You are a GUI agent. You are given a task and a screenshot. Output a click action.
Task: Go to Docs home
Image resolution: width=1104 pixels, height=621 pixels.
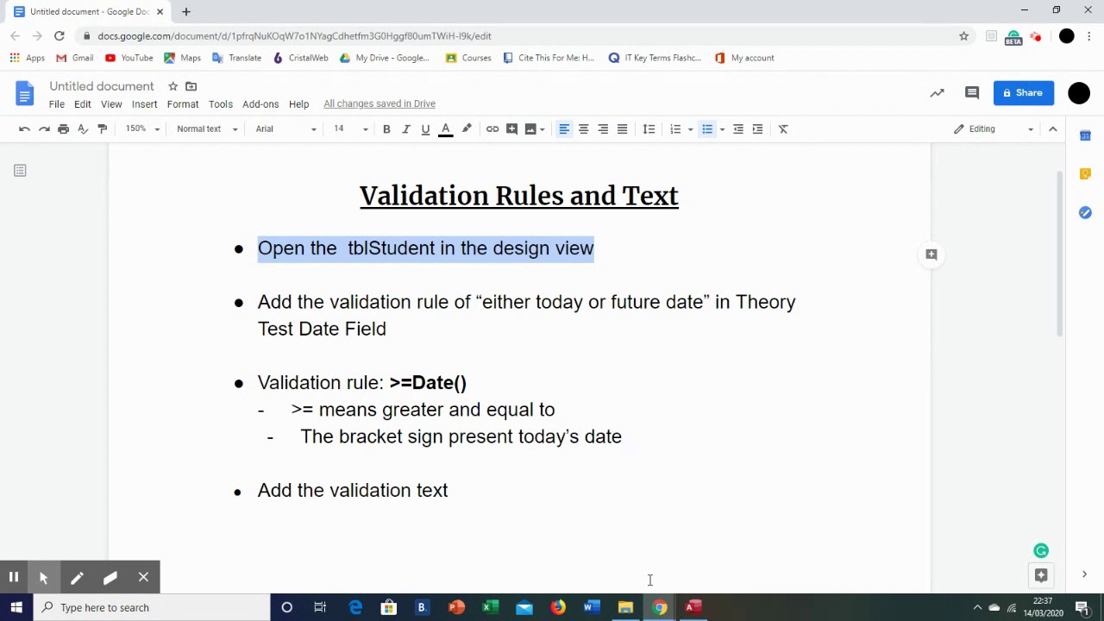24,93
